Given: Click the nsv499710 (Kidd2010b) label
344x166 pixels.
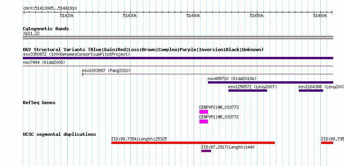Looking at the screenshot, I should 232,79.
